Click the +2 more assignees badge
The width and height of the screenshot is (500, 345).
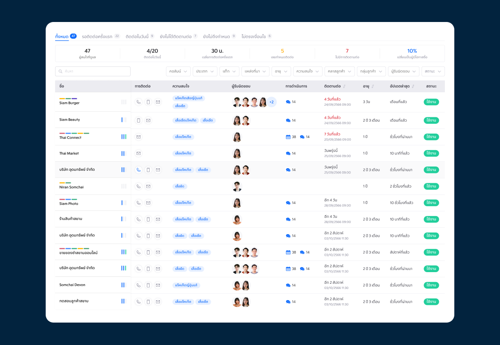(272, 102)
